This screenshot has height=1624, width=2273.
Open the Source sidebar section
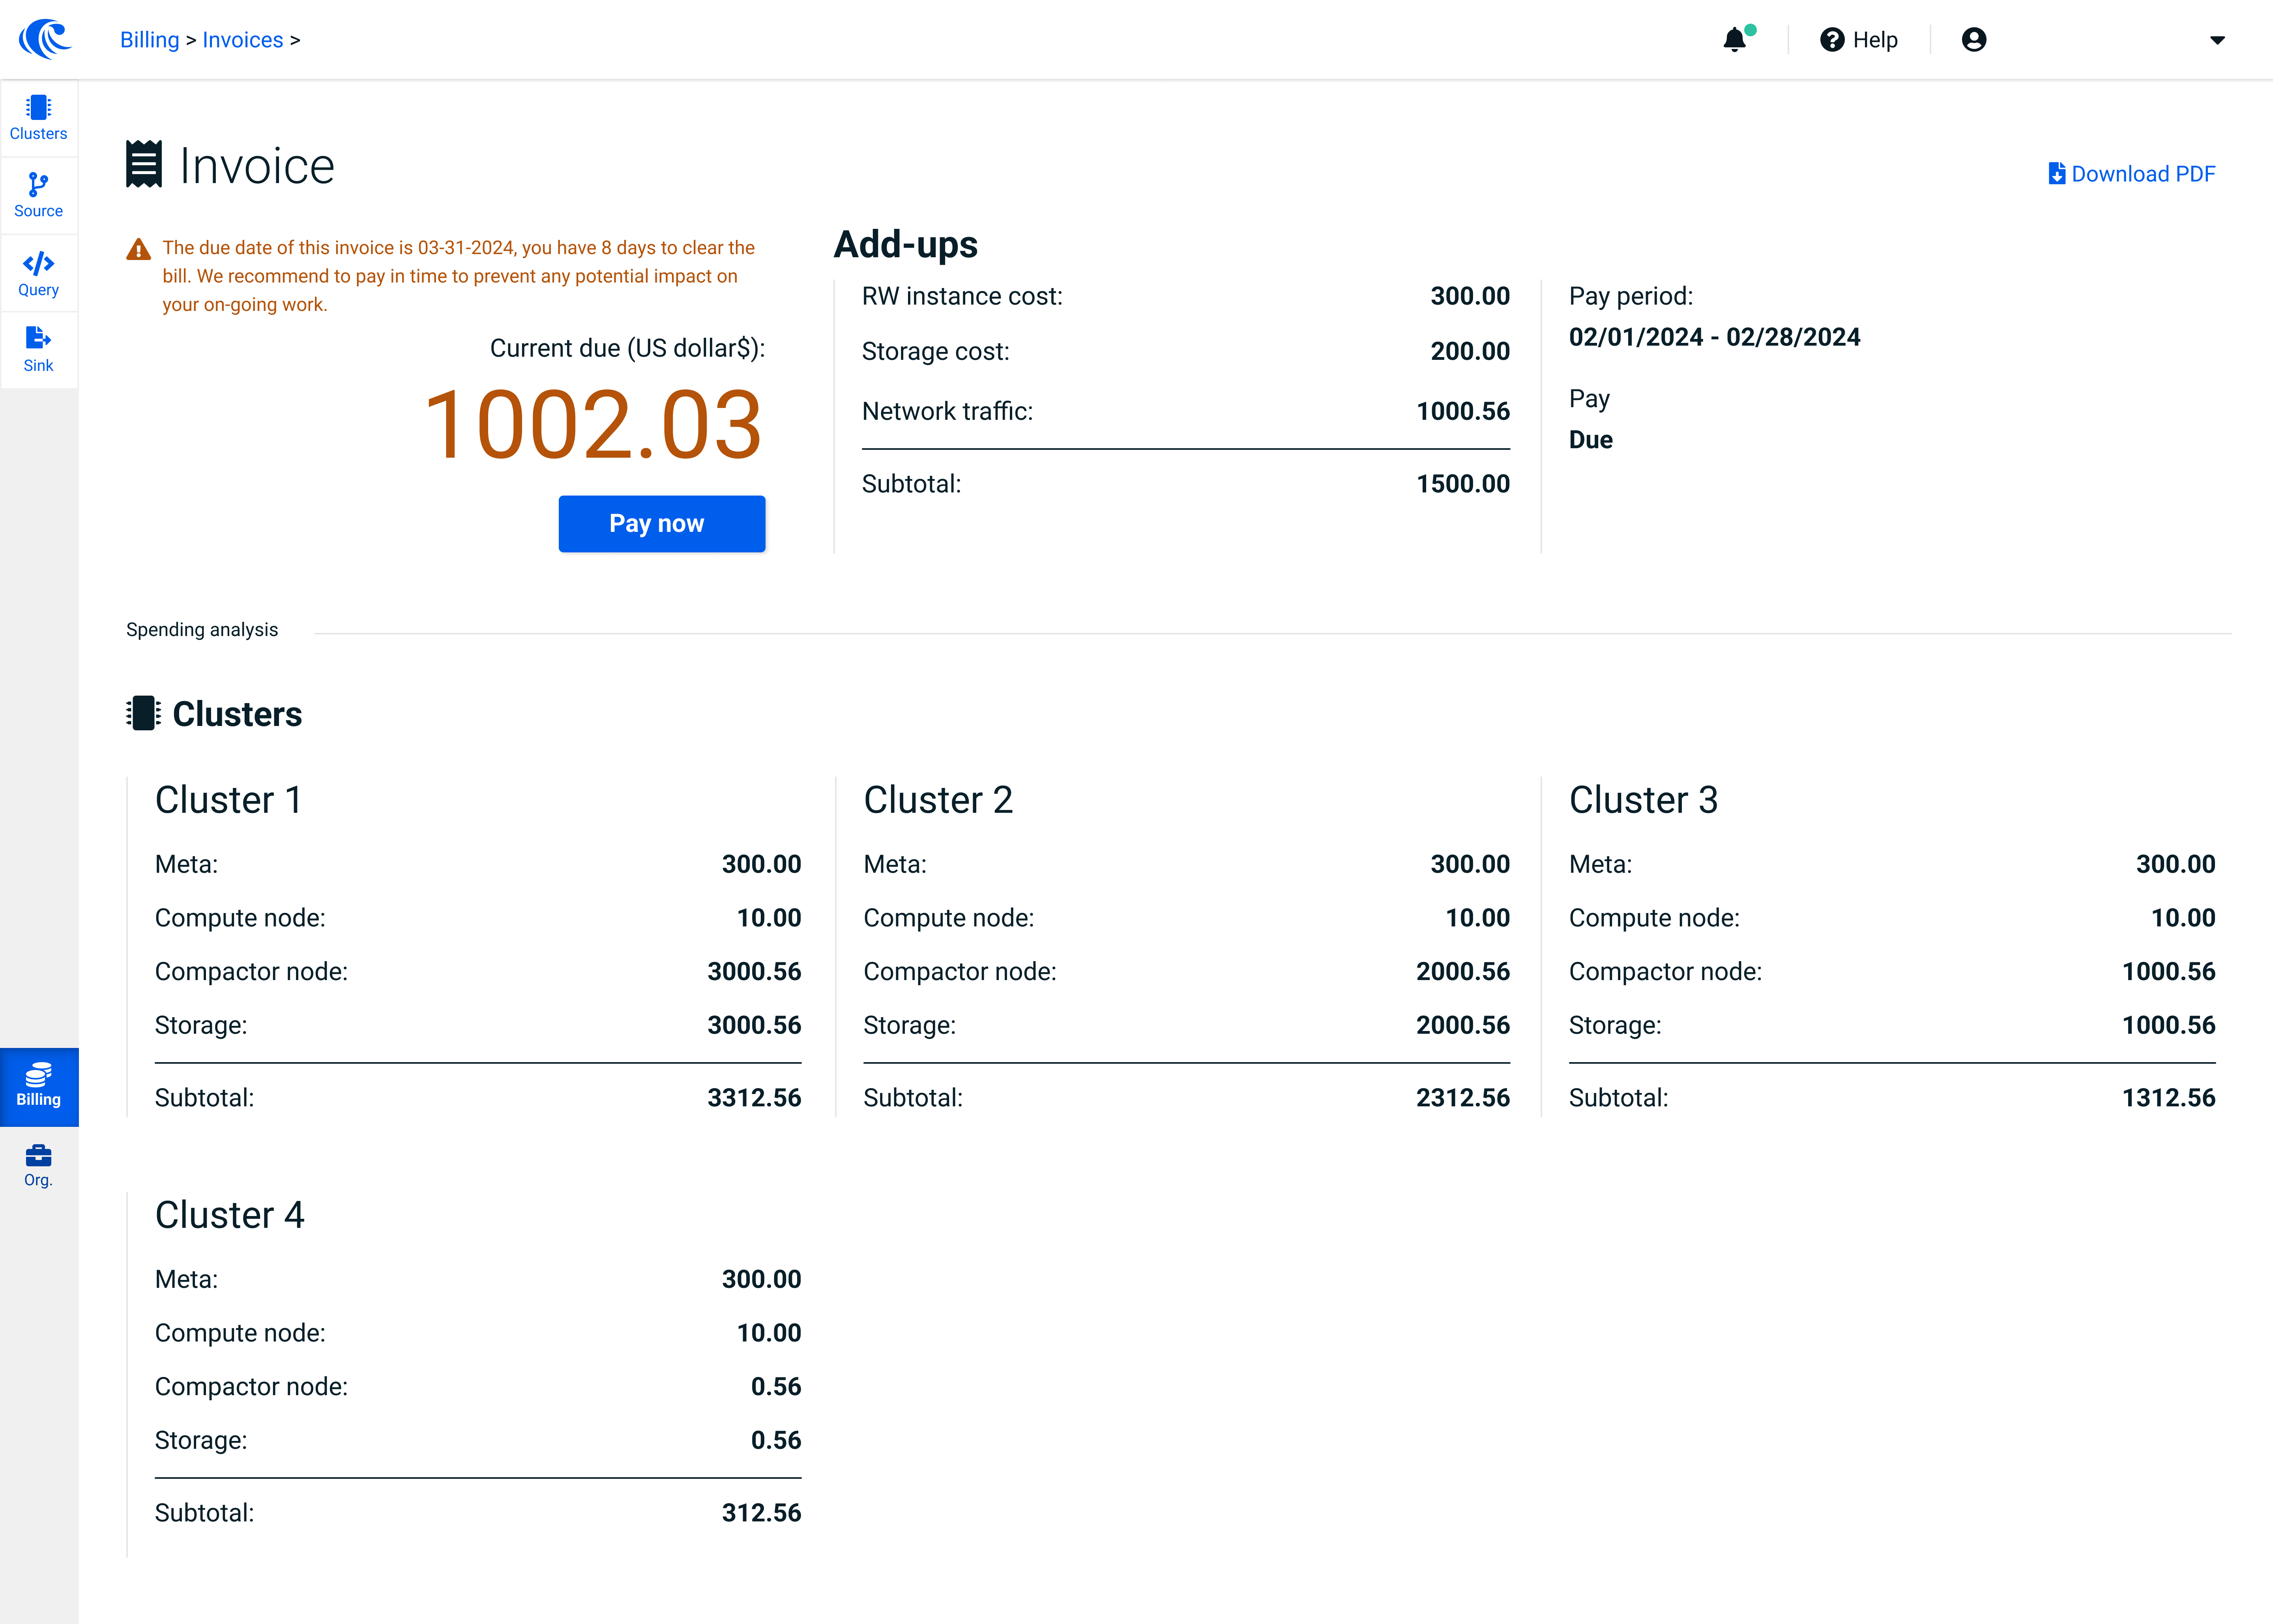point(38,195)
